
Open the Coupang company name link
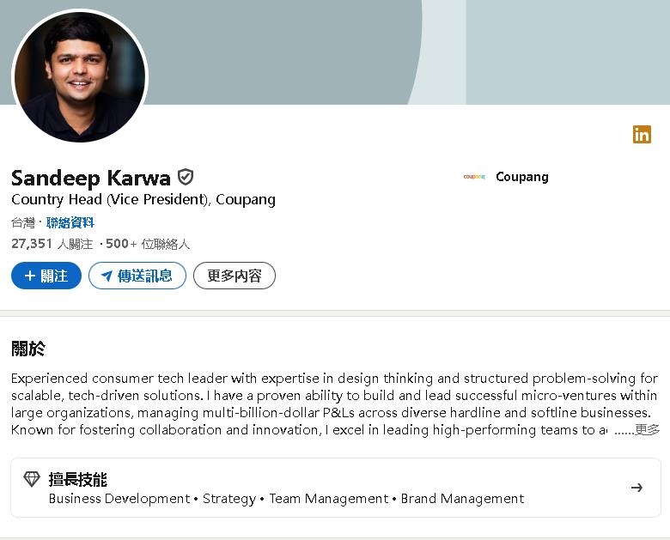coord(521,177)
